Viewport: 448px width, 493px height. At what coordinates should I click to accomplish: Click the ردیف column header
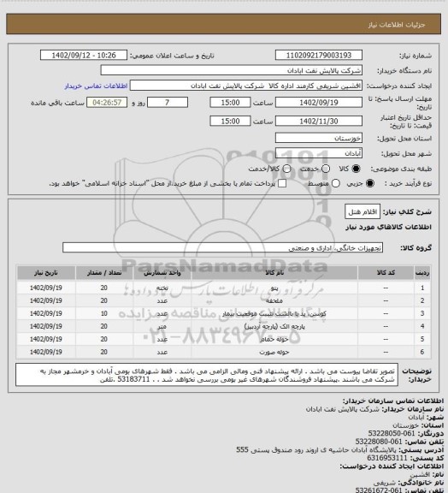pyautogui.click(x=422, y=273)
